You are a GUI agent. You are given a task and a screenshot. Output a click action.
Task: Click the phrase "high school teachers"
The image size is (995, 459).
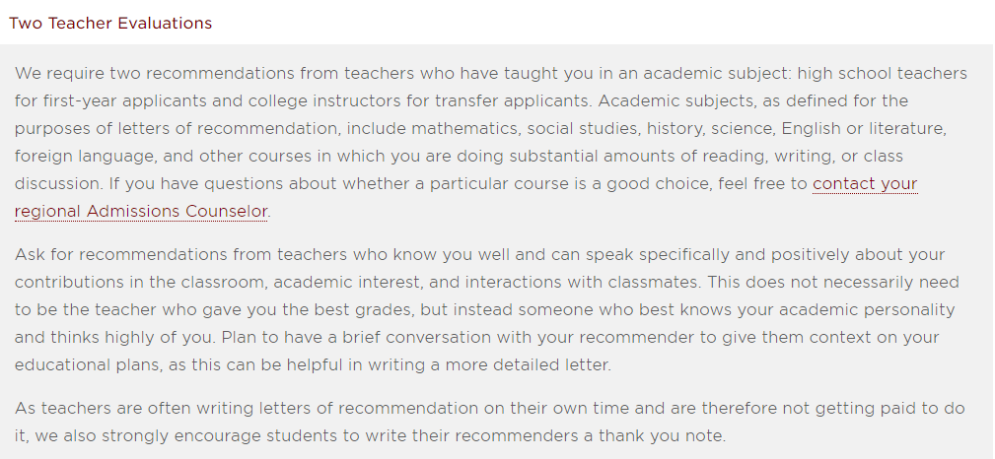click(882, 74)
